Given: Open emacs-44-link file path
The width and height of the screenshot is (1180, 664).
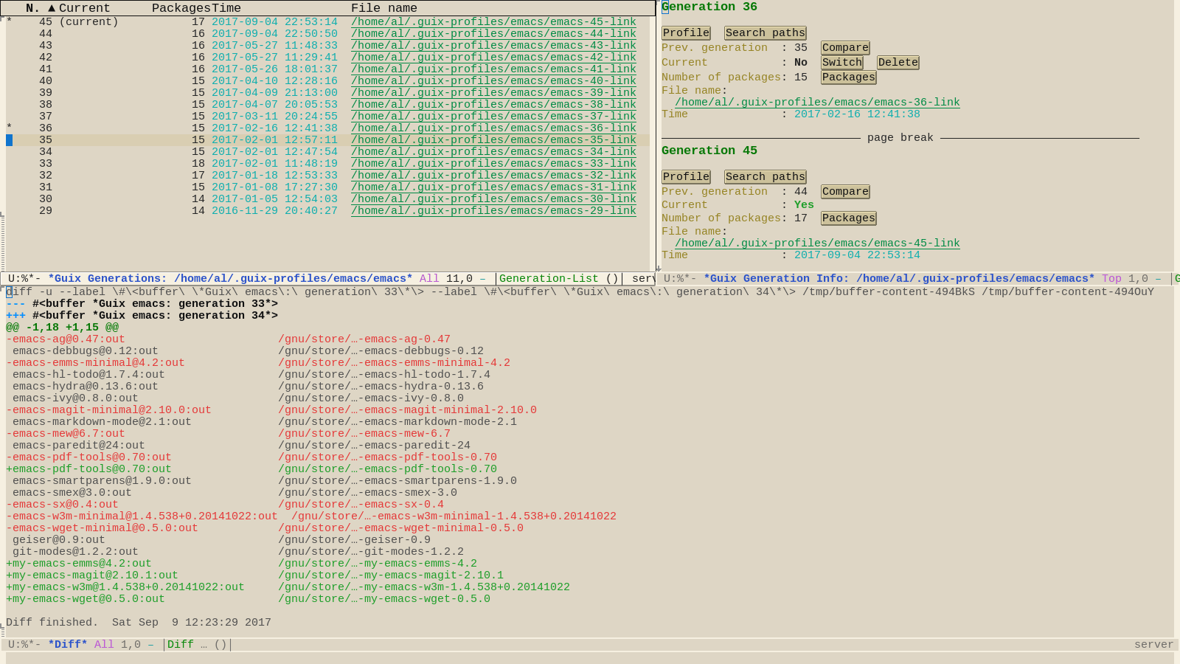Looking at the screenshot, I should (493, 34).
